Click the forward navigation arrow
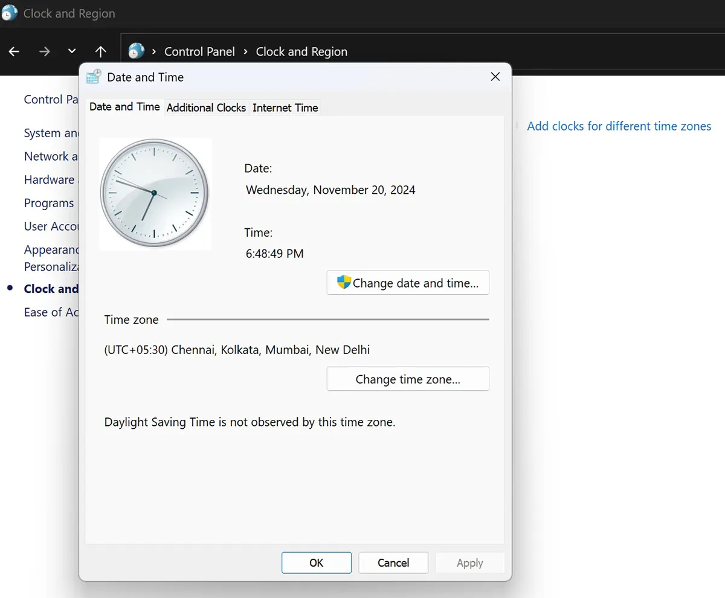 44,51
